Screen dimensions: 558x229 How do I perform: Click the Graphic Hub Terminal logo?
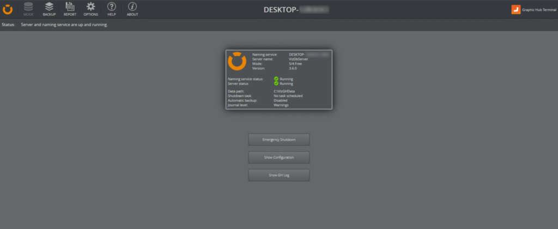[515, 9]
